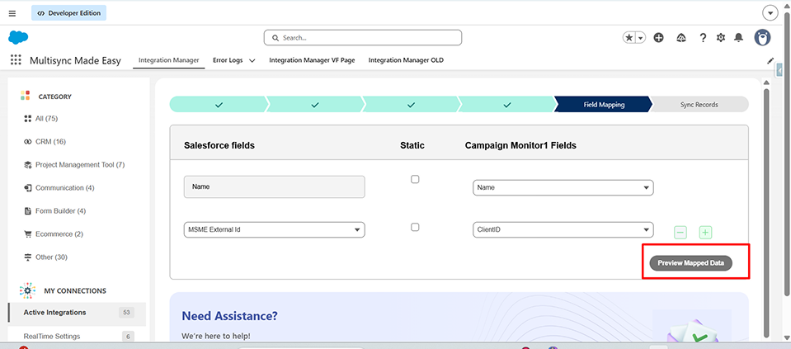The image size is (791, 349).
Task: Open the Trailhead guidance icon
Action: (681, 38)
